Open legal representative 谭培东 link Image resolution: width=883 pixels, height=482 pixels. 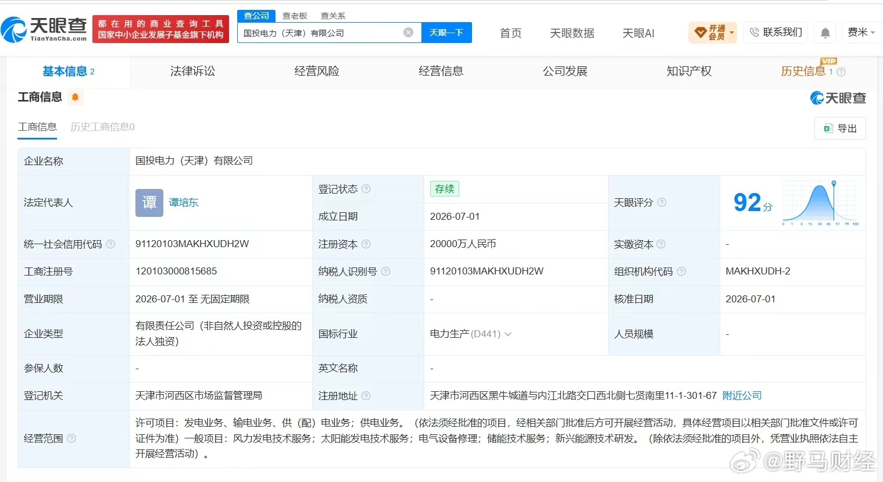click(x=184, y=202)
